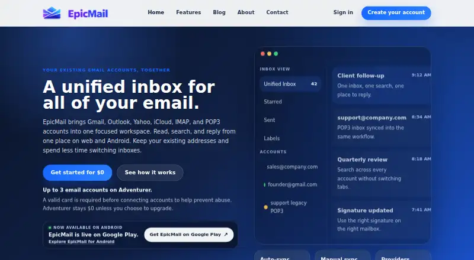Open the About nav item

click(x=246, y=12)
